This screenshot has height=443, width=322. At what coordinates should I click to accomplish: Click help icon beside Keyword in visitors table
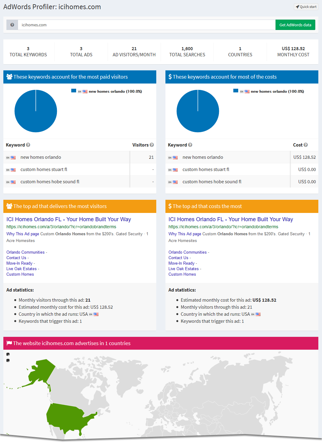click(x=28, y=145)
